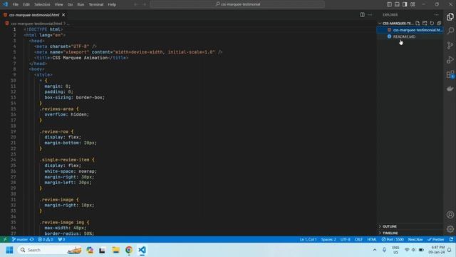The image size is (456, 257).
Task: Click the master branch status item
Action: click(x=20, y=240)
